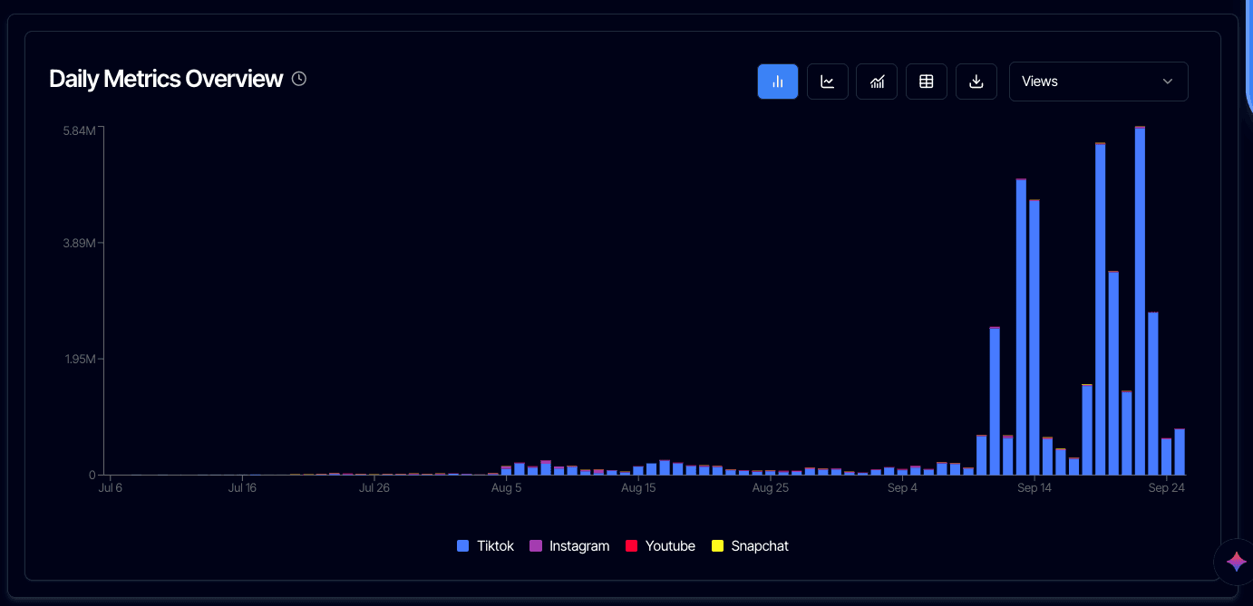Click the Jul 16 x-axis label
The image size is (1253, 606).
[242, 487]
